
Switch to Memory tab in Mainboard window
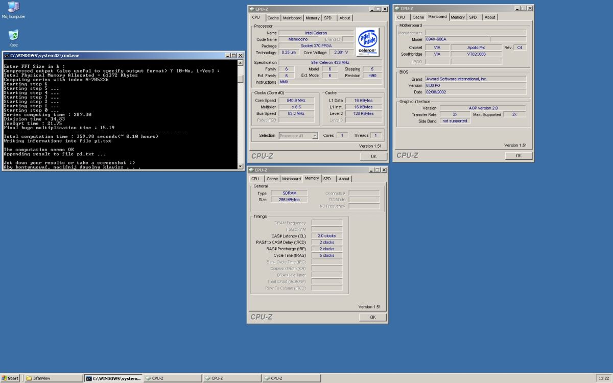(x=458, y=17)
